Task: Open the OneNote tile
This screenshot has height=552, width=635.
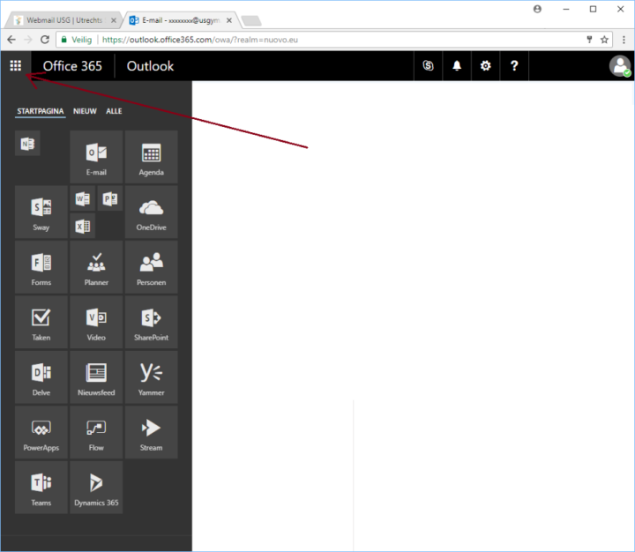Action: [27, 144]
